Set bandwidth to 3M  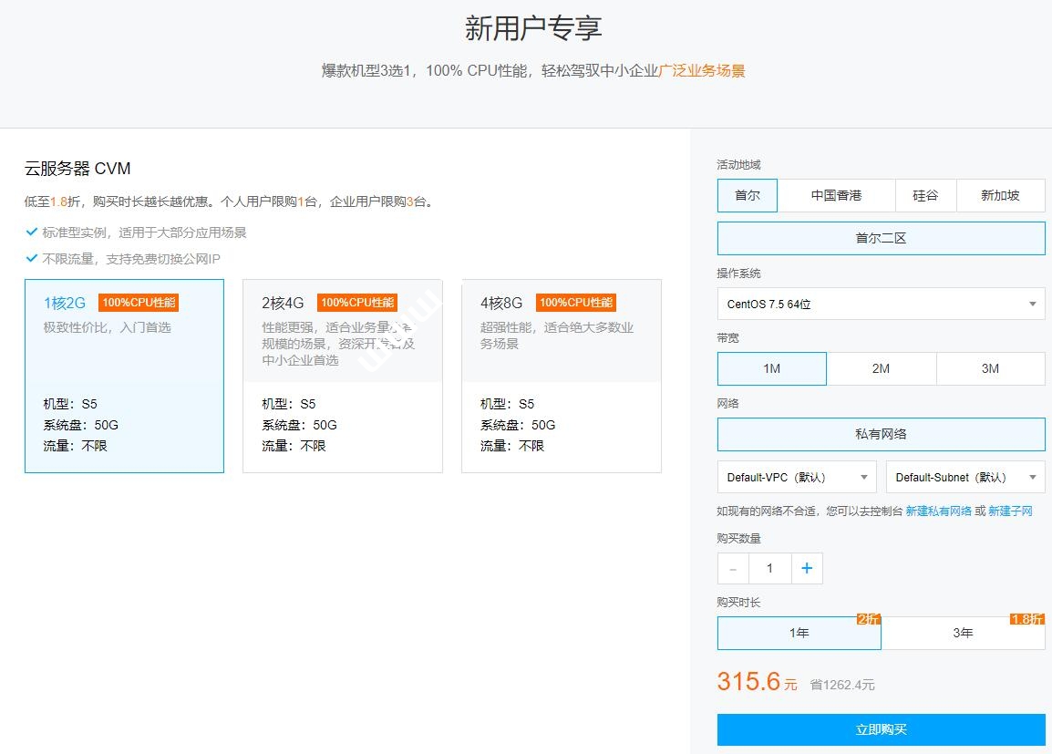(990, 368)
